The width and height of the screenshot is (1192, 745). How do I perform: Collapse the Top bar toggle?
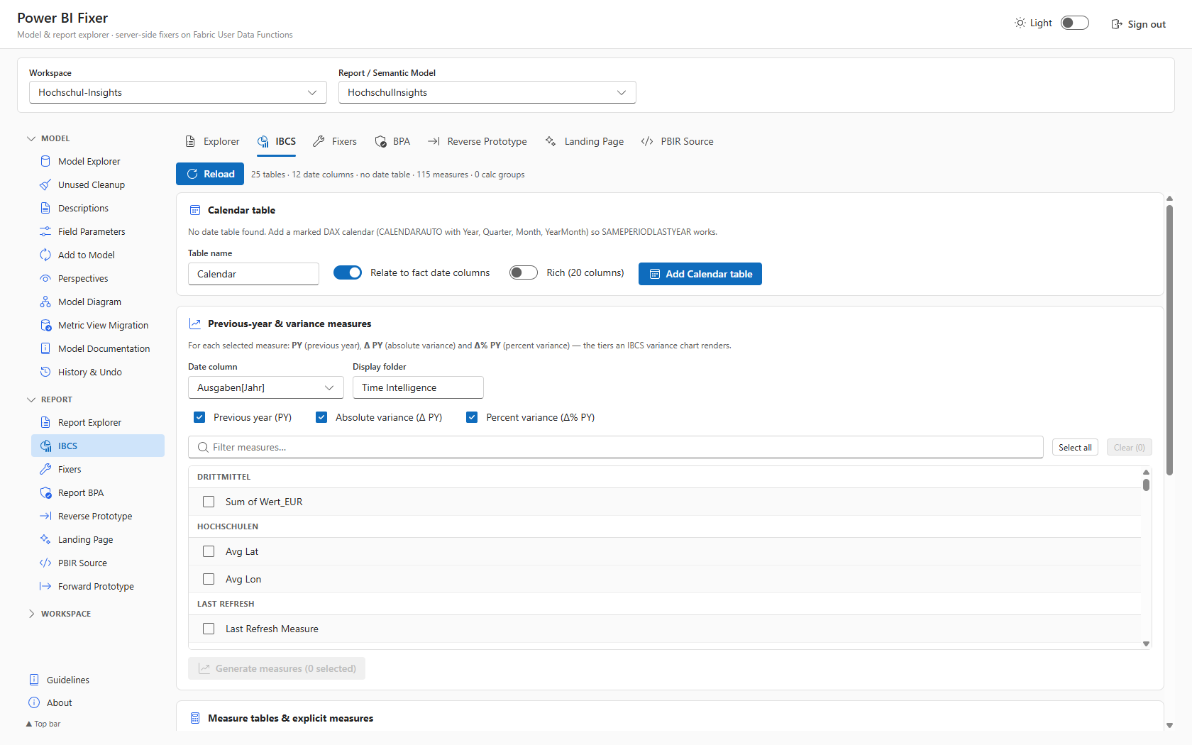pyautogui.click(x=43, y=724)
